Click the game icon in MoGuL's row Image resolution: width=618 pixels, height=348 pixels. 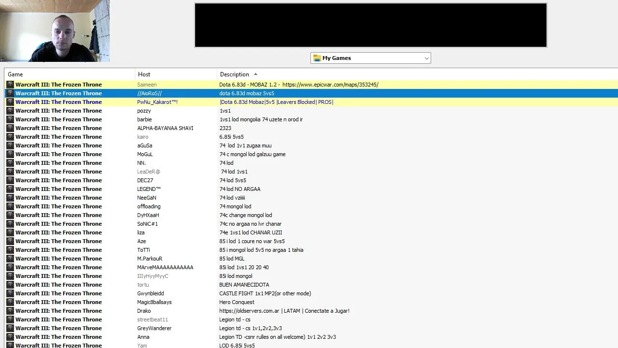coord(10,154)
